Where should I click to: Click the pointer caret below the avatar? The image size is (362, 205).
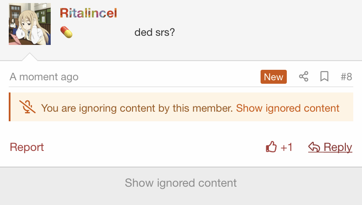tap(30, 57)
